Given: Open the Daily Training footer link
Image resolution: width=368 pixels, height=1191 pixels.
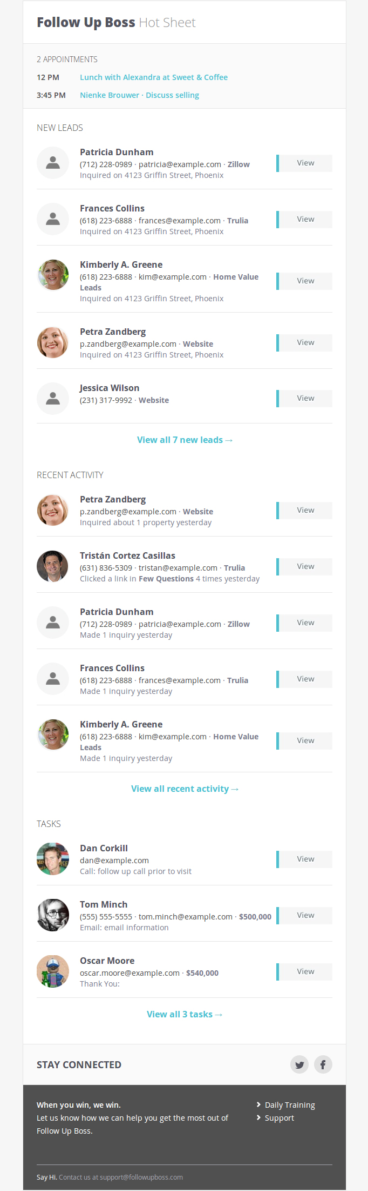Looking at the screenshot, I should tap(290, 1105).
